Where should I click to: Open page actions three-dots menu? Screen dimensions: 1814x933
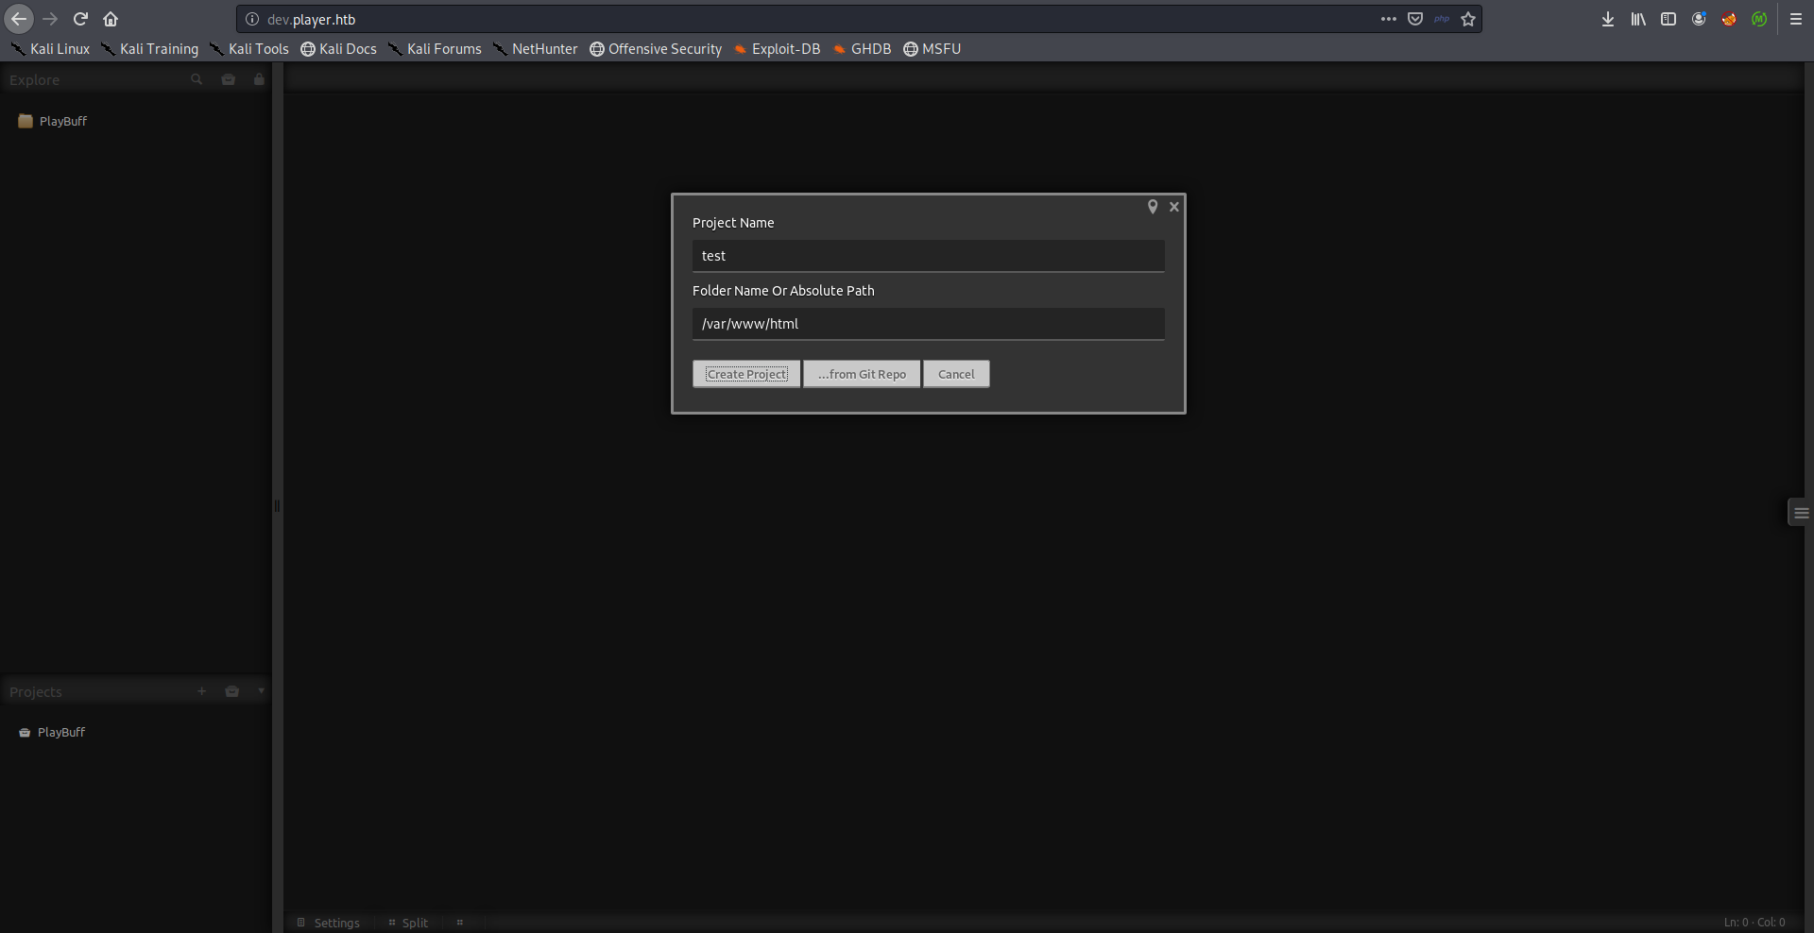1388,19
